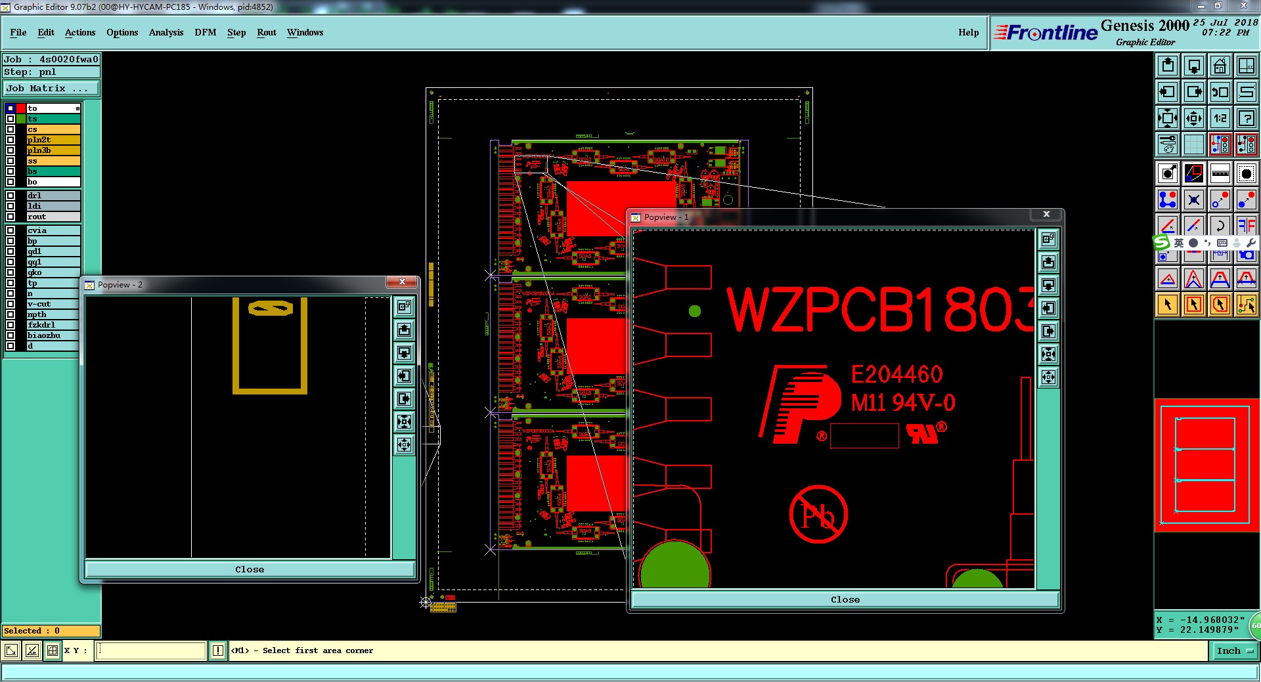The width and height of the screenshot is (1261, 682).
Task: Click Close button in Popview-1
Action: 845,599
